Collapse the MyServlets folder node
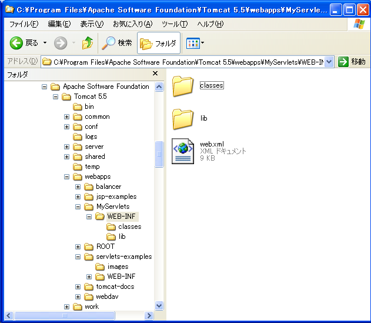Screen dimensions: 371x323 (x=78, y=207)
